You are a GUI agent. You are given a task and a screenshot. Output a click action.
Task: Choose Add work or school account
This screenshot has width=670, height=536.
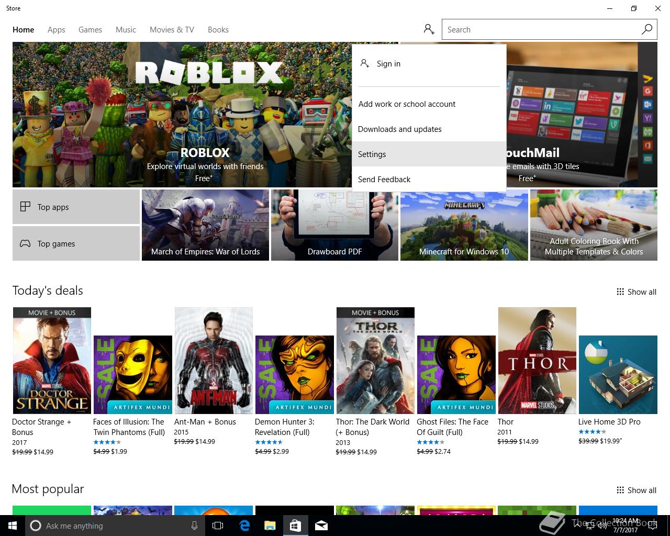click(429, 104)
